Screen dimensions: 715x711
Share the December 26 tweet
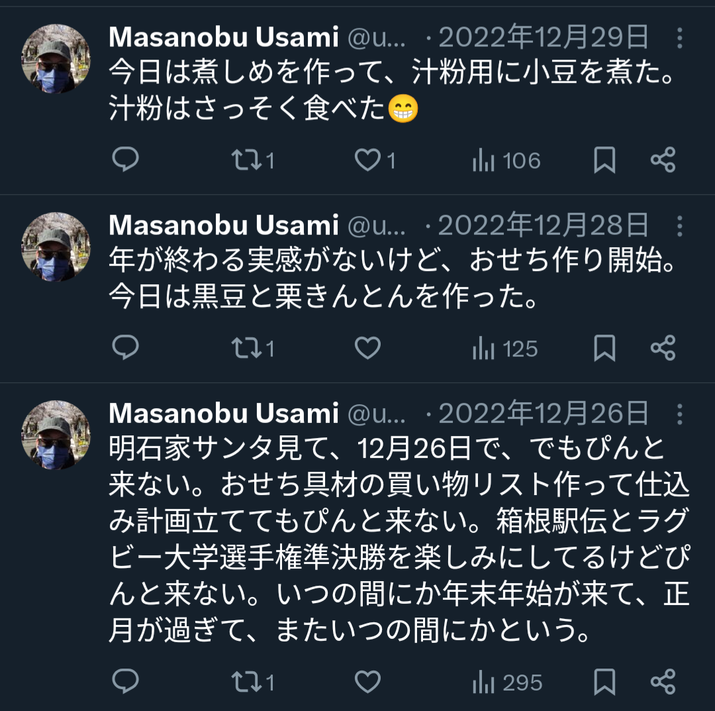(x=663, y=681)
